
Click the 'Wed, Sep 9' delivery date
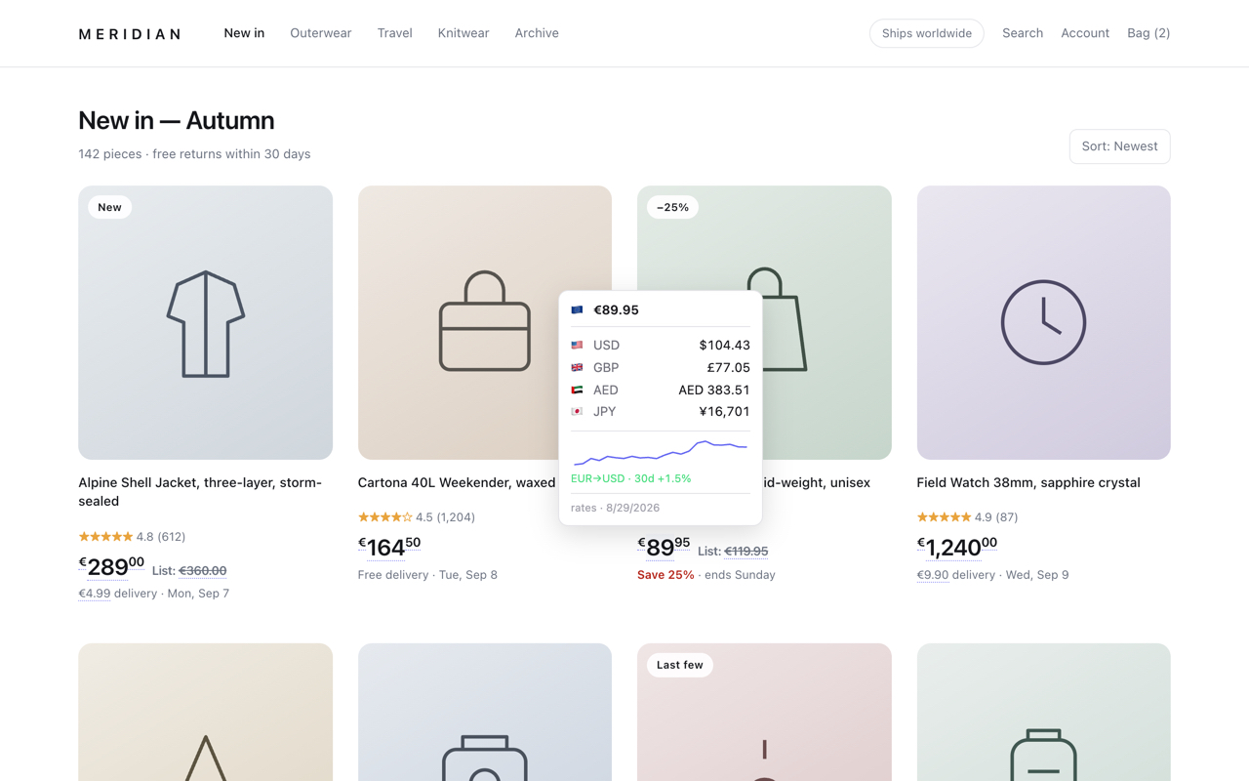[x=1037, y=575]
